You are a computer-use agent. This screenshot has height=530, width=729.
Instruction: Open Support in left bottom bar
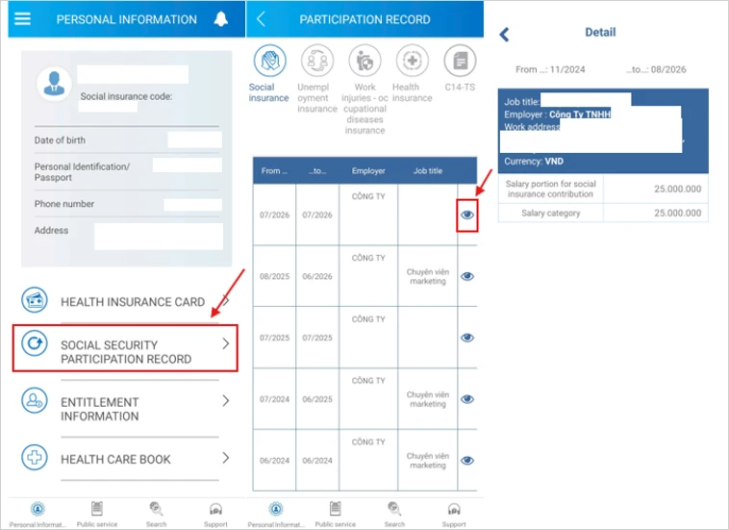tap(215, 515)
